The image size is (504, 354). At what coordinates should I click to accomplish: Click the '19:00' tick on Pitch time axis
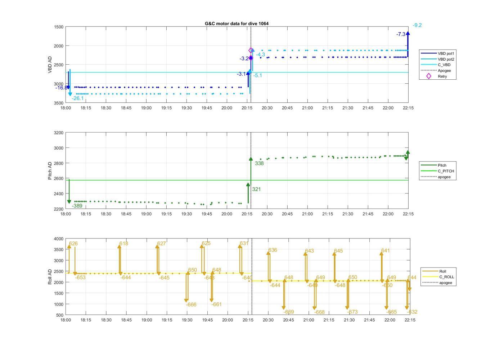coord(146,214)
